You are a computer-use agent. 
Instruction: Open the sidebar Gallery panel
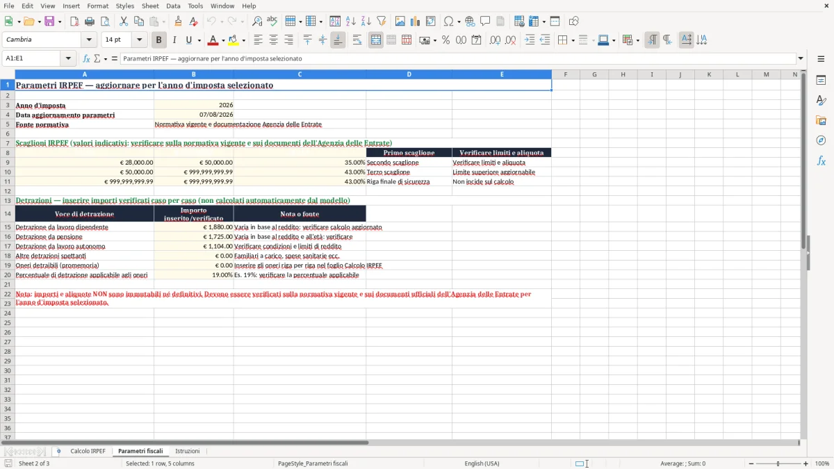pos(821,120)
